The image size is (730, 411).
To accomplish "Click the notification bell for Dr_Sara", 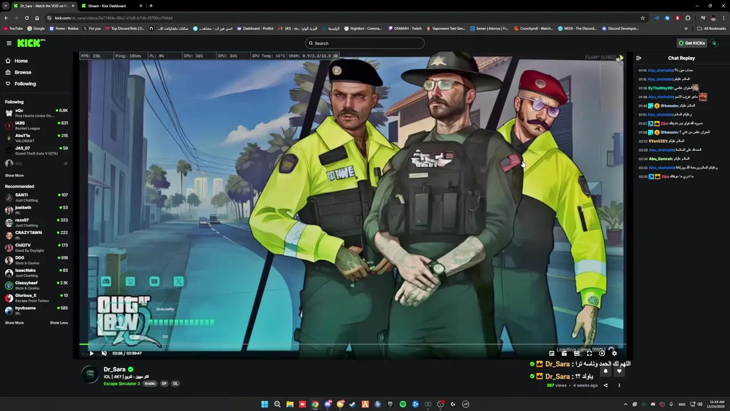I will [x=606, y=371].
